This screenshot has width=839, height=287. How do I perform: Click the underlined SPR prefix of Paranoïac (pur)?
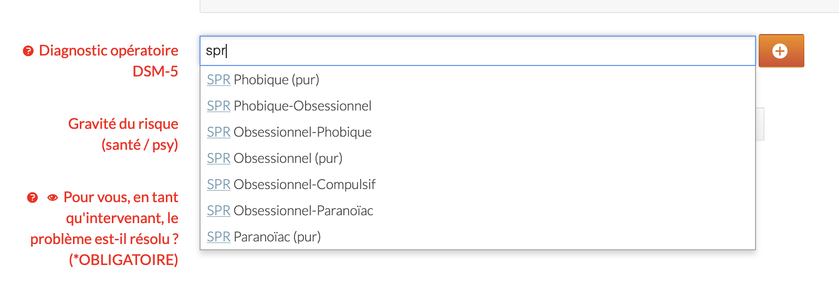(x=218, y=237)
